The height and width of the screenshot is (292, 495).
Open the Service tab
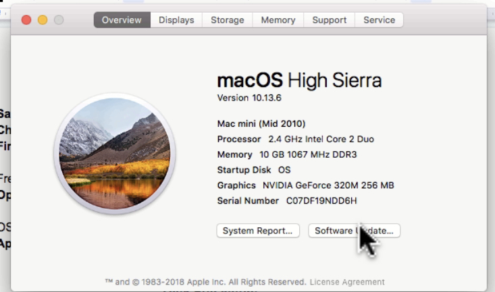(x=379, y=20)
